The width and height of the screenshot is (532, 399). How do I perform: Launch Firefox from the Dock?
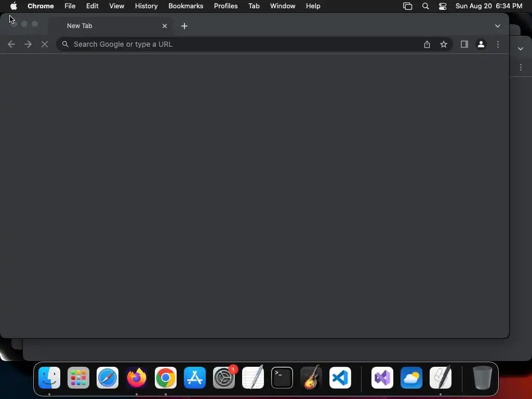tap(137, 378)
